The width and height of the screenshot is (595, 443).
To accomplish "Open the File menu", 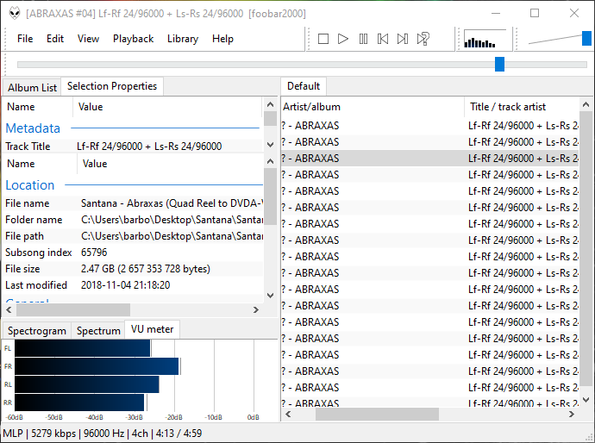I will (25, 39).
